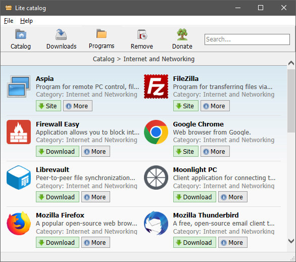Show More info for Google Chrome
The width and height of the screenshot is (296, 262).
tap(215, 151)
